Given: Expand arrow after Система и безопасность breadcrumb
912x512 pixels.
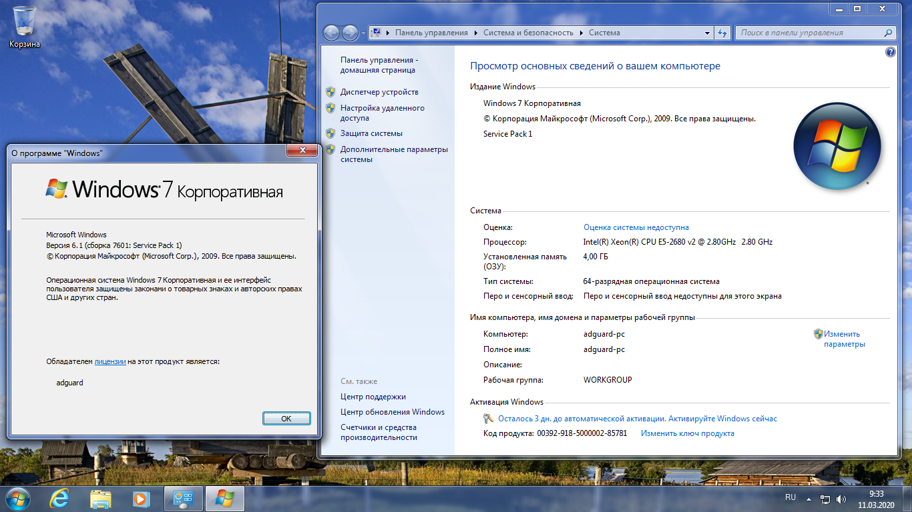Looking at the screenshot, I should pos(582,33).
